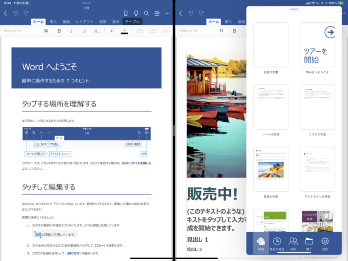Screen dimensions: 348x261
Task: Tap the back arrow in the left Word window
Action: pos(6,13)
